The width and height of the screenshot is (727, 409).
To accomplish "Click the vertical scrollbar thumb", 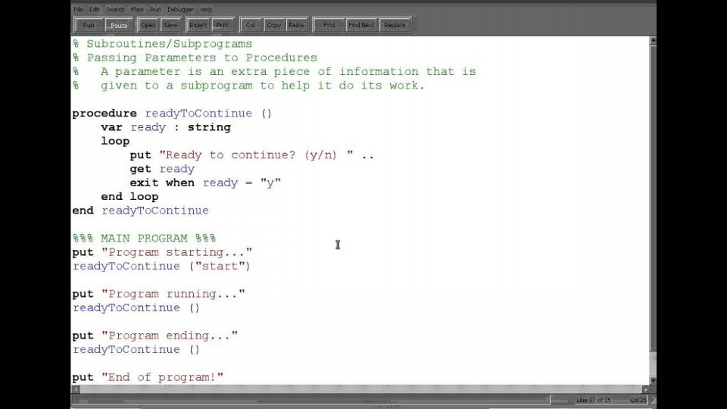I will [653, 198].
